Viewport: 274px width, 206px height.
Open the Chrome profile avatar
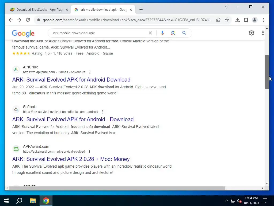[x=255, y=20]
